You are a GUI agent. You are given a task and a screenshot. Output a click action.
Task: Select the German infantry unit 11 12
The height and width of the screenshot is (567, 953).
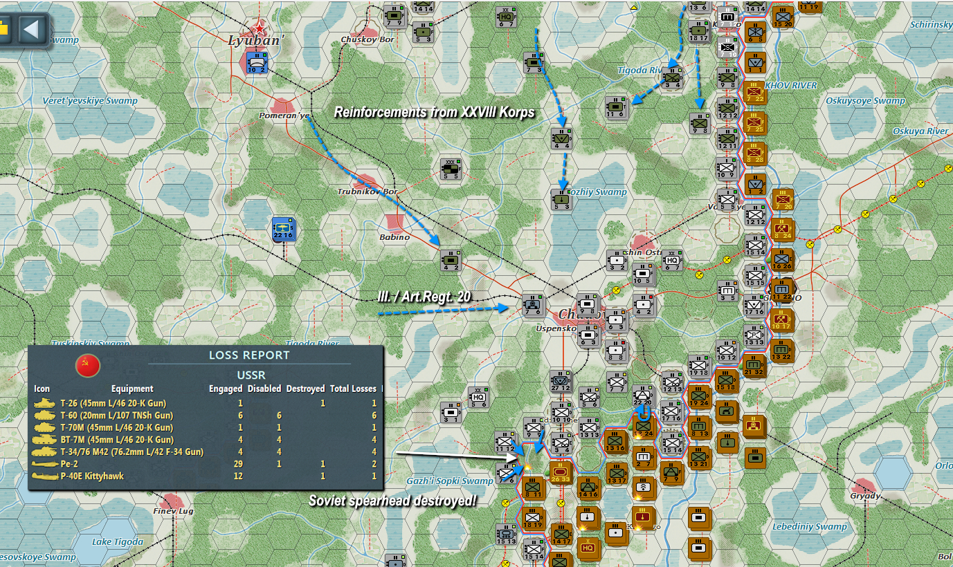(x=505, y=442)
